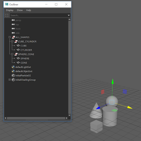
Task: Collapse the ALL_SHAPES group
Action: coord(10,37)
